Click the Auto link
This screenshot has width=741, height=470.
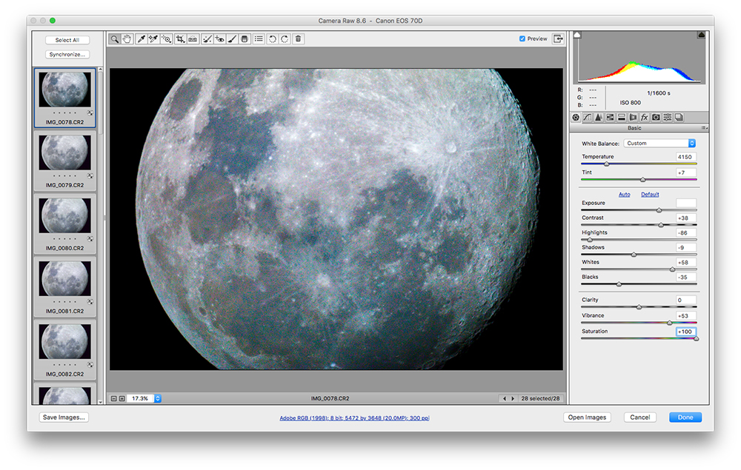pos(624,195)
